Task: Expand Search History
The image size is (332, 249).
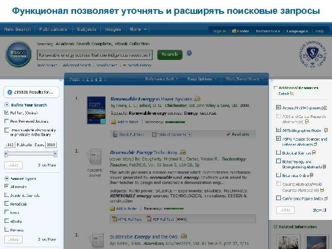Action: coord(137,65)
